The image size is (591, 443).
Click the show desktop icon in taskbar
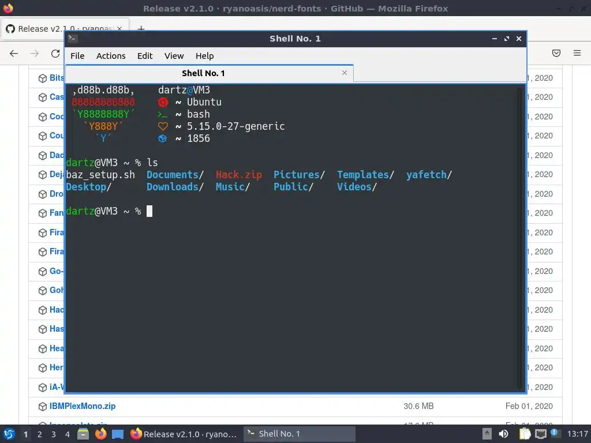(x=118, y=434)
